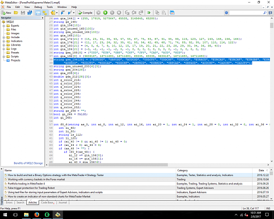Viewport: 274px width, 219px height.
Task: Click the Step Into icon
Action: [x=127, y=13]
